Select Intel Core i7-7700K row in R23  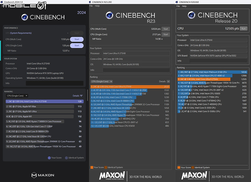[x=130, y=97]
